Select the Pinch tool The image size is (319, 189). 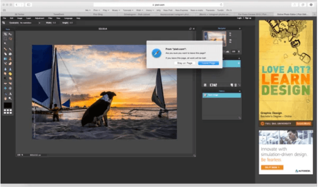pos(10,89)
